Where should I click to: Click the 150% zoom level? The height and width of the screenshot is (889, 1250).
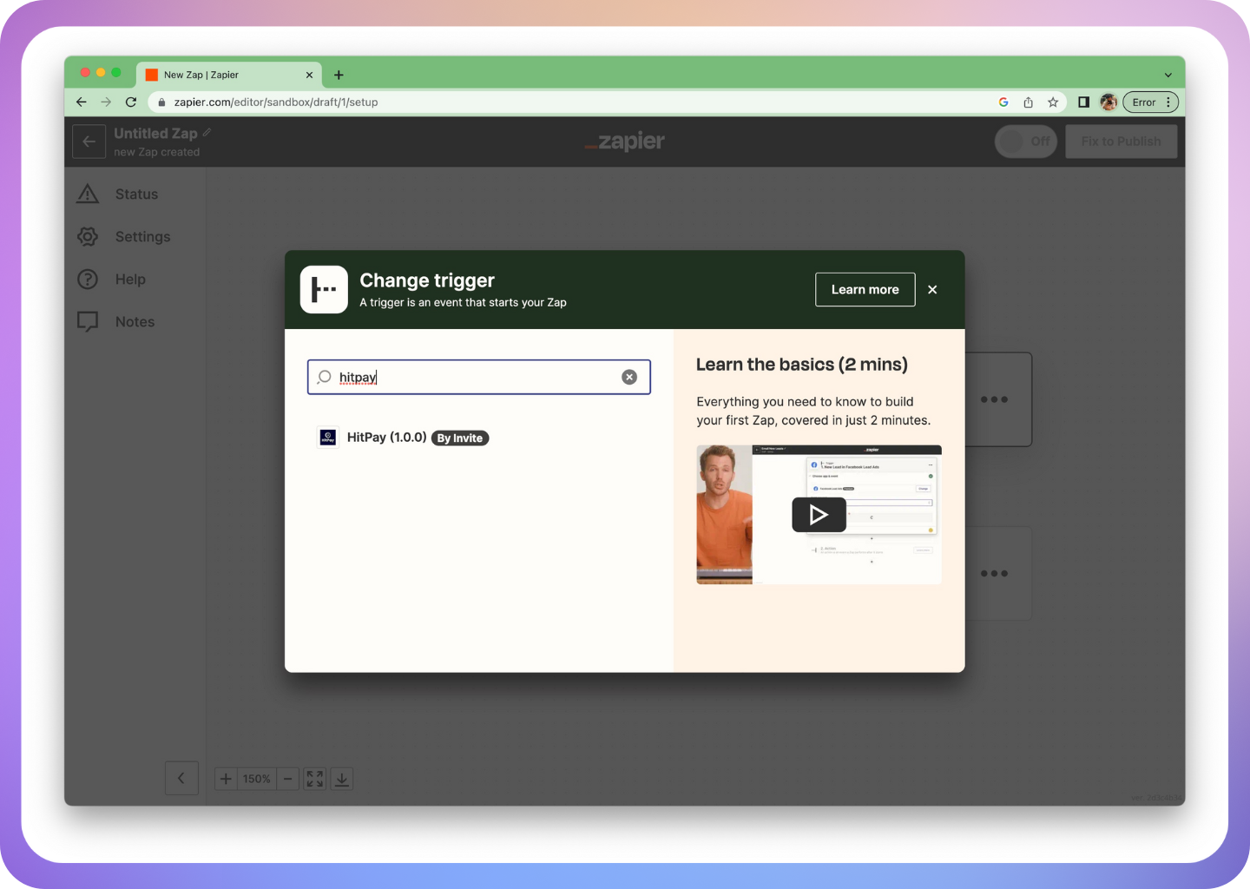[x=257, y=780]
